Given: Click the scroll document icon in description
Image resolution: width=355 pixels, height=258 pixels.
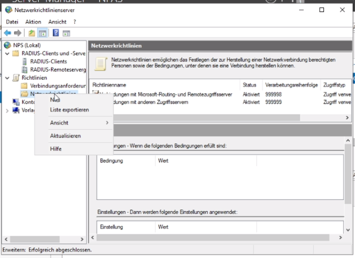Looking at the screenshot, I should [101, 63].
